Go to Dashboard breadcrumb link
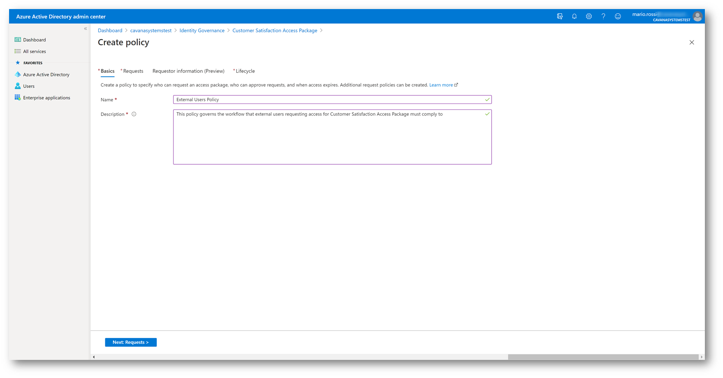This screenshot has width=723, height=378. click(x=110, y=31)
